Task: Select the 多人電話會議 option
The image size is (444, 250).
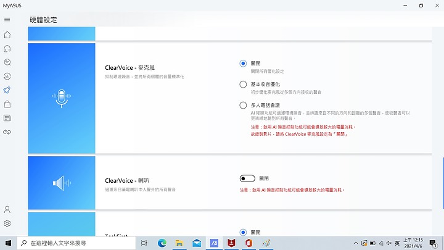Action: pos(243,105)
